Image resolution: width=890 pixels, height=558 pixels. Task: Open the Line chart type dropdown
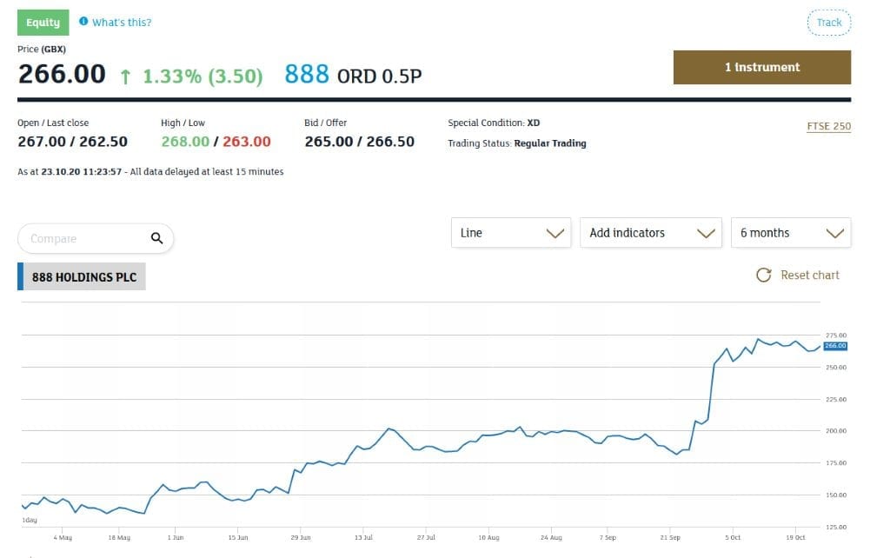(x=511, y=233)
